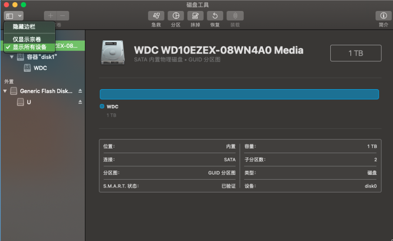Click the 类型 value 磁盘
This screenshot has height=241, width=393.
(372, 173)
